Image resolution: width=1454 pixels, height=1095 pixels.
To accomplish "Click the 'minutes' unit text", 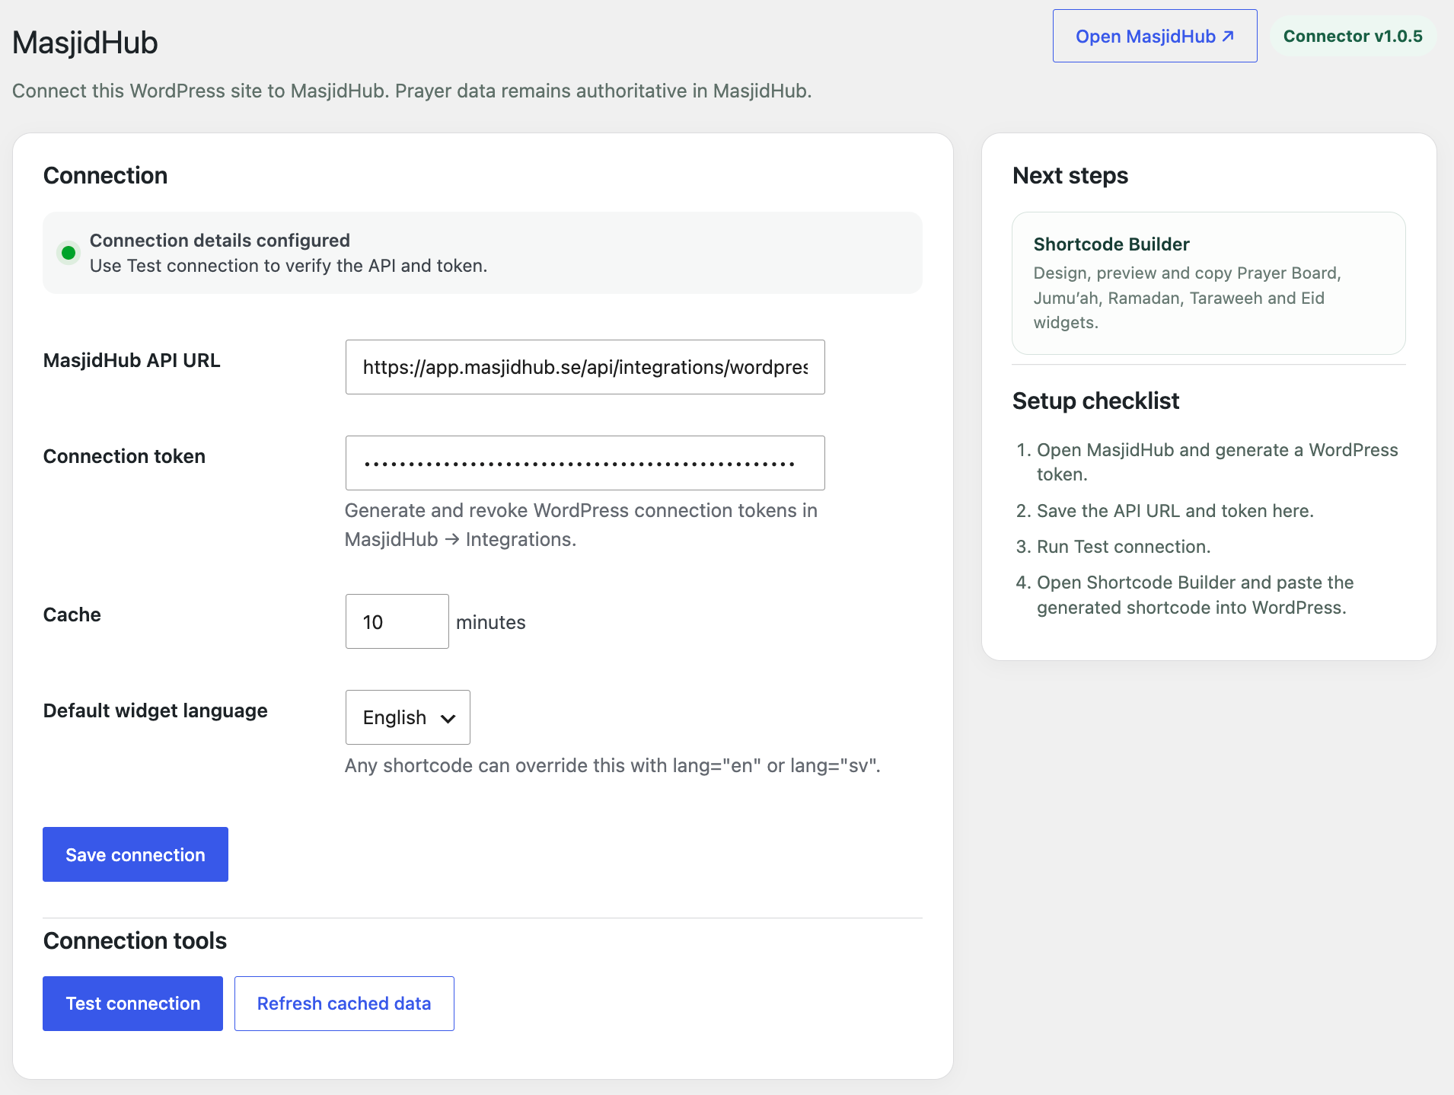I will click(x=490, y=622).
